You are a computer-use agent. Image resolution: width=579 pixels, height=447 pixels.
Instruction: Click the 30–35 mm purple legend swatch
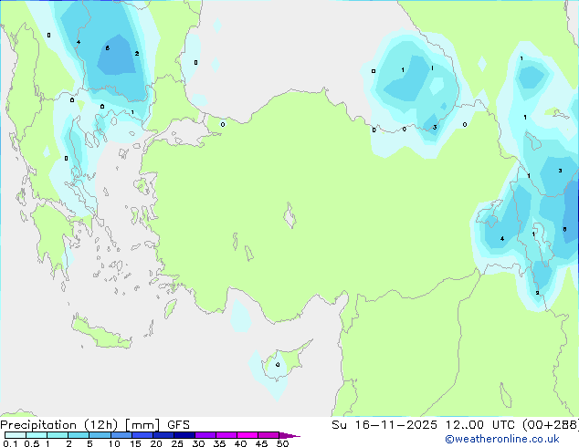coord(205,435)
